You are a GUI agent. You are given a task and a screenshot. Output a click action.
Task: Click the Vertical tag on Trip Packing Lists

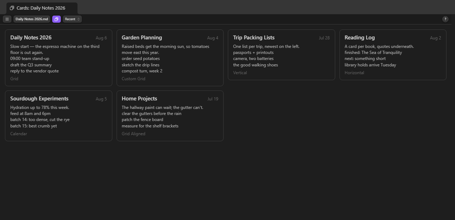[x=240, y=73]
